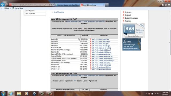
Task: Expand the Edit dropdown arrow
Action: (11, 8)
